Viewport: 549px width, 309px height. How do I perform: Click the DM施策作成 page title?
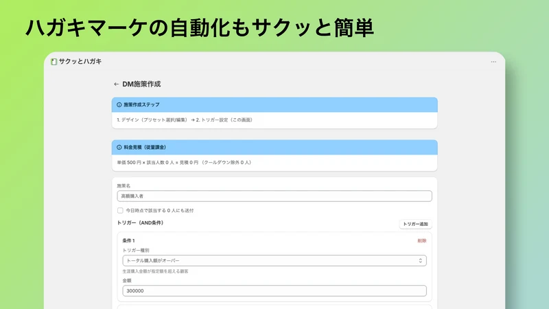(x=141, y=84)
